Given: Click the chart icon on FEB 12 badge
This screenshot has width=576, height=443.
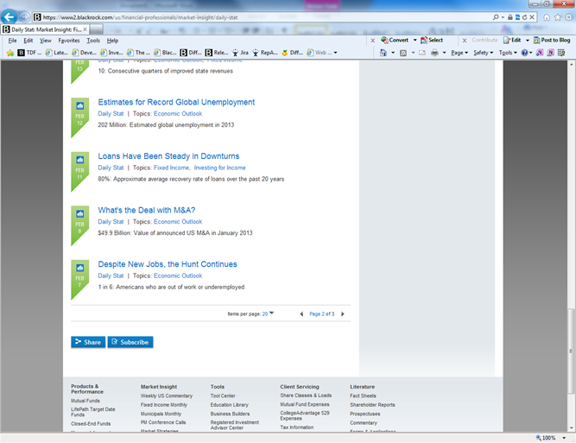Looking at the screenshot, I should click(x=79, y=106).
